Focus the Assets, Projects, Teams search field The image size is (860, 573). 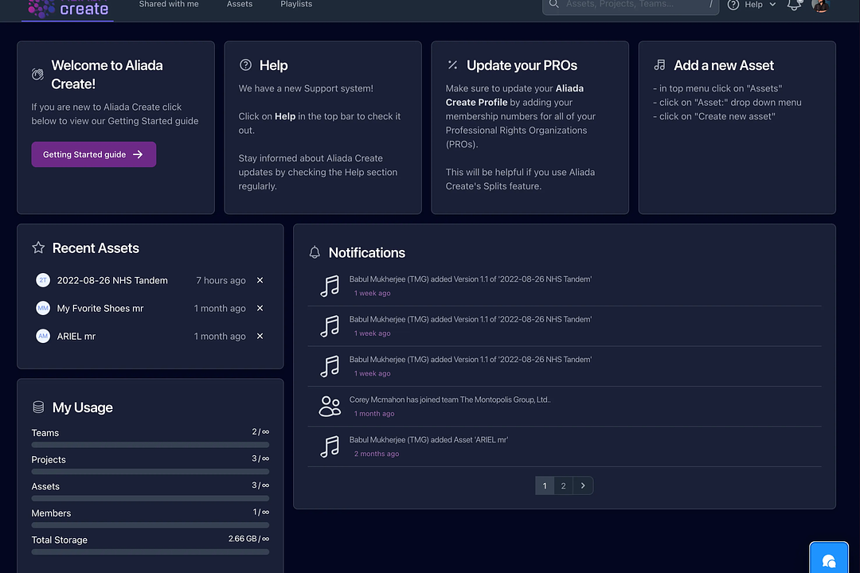(x=629, y=5)
